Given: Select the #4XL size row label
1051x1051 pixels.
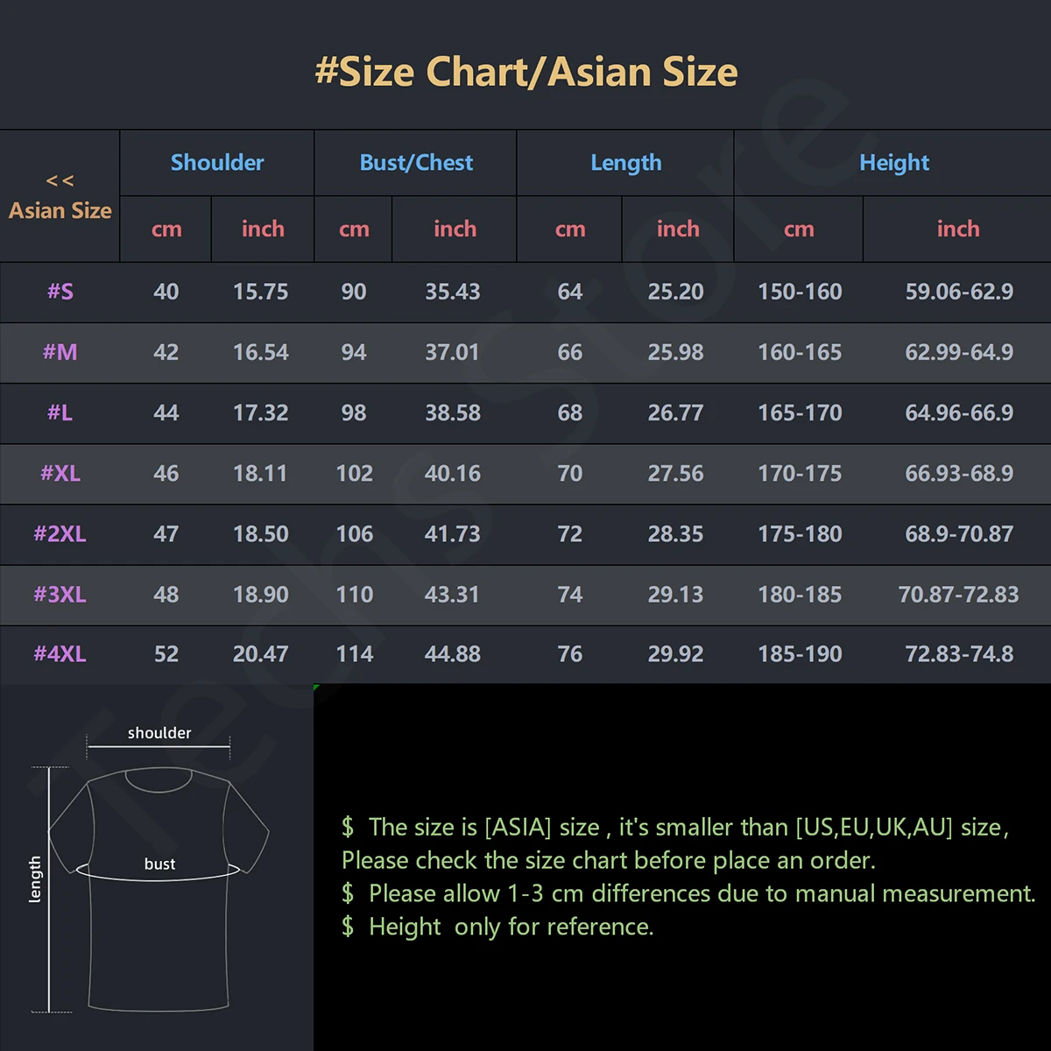Looking at the screenshot, I should click(60, 654).
